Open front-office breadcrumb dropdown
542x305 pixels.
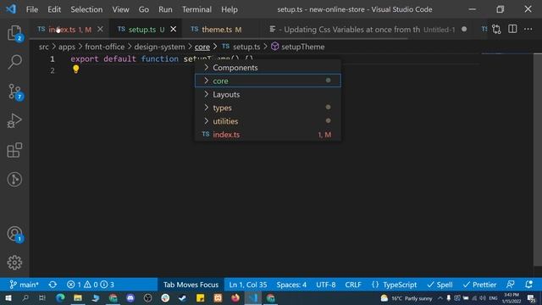pyautogui.click(x=104, y=47)
